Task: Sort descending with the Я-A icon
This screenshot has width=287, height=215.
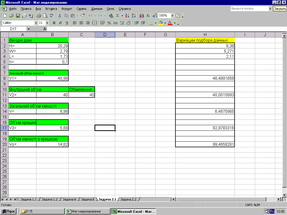Action: click(x=134, y=16)
